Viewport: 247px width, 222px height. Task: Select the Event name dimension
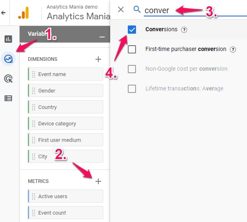click(x=66, y=74)
